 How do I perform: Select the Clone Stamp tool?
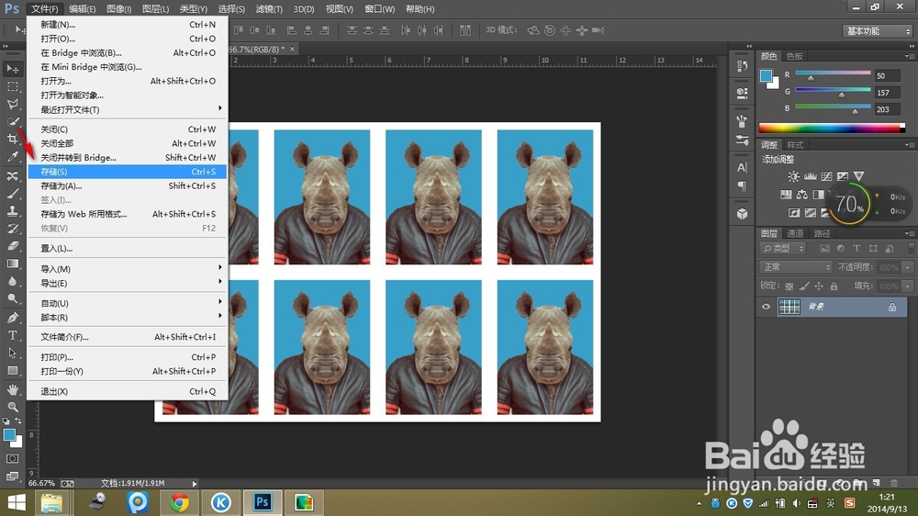[12, 211]
